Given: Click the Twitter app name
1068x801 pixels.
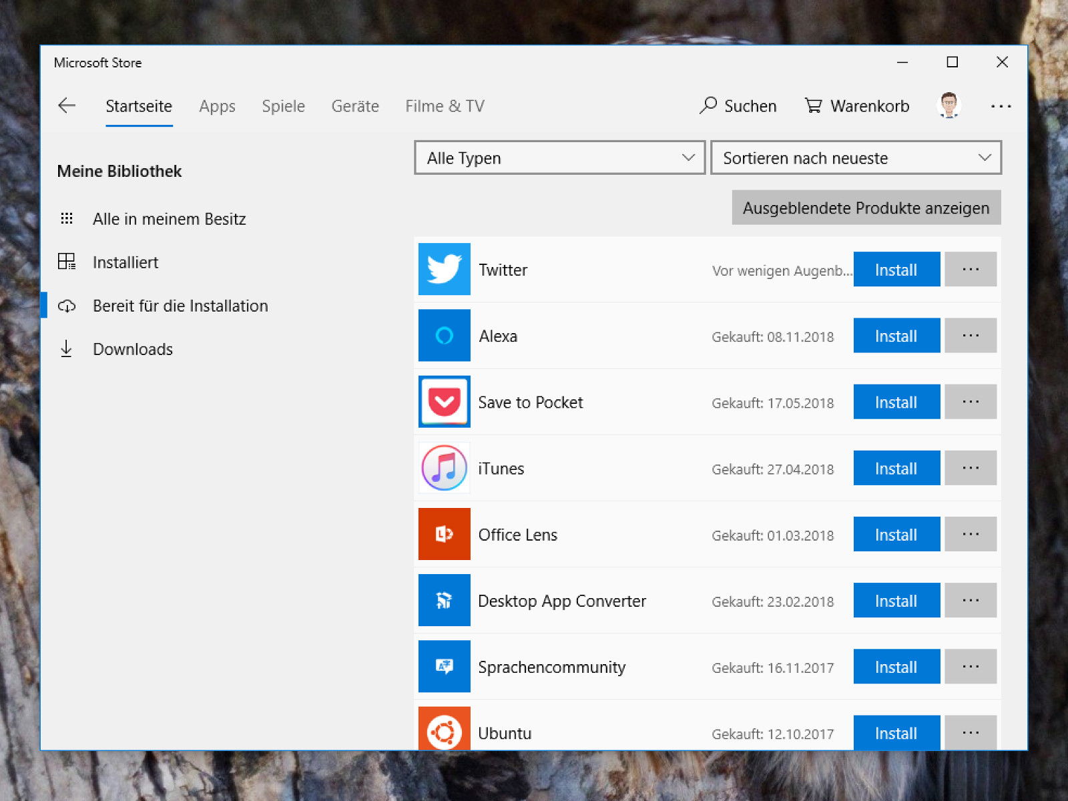Looking at the screenshot, I should 503,270.
